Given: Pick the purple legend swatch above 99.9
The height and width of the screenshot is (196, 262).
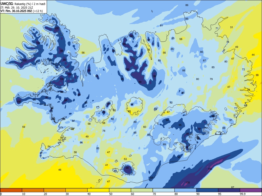Looking at the screenshot, I should pyautogui.click(x=251, y=190).
